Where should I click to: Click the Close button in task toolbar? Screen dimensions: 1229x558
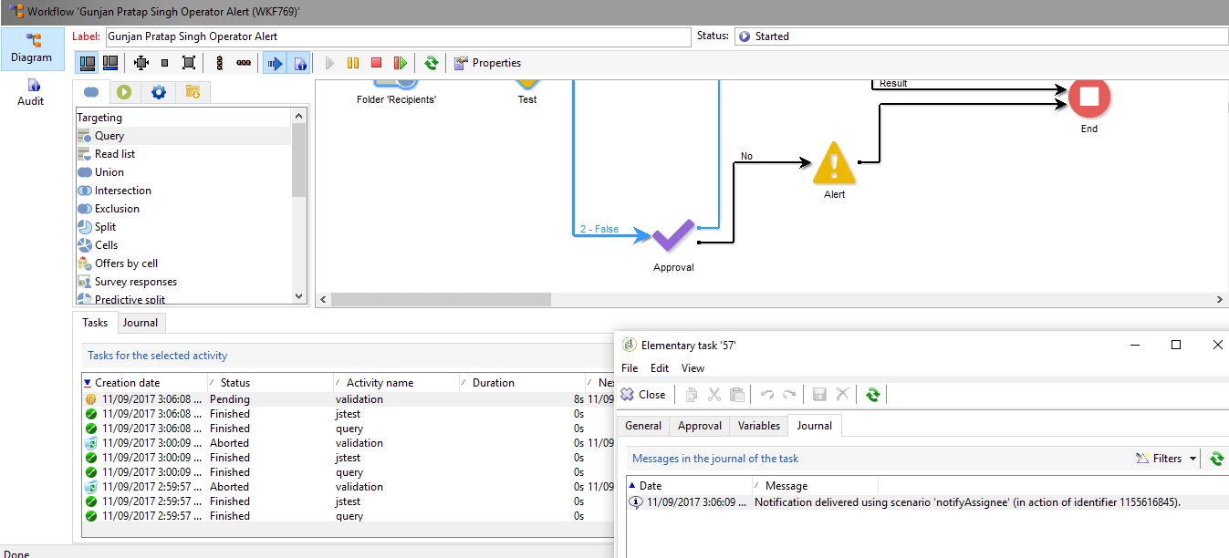click(643, 395)
